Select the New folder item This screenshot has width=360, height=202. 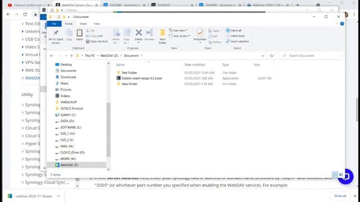(129, 84)
